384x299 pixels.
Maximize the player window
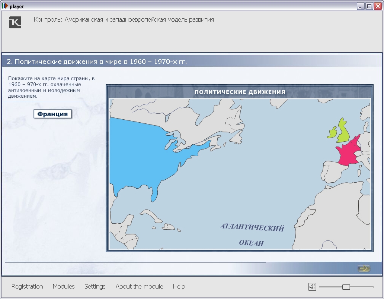pos(369,6)
